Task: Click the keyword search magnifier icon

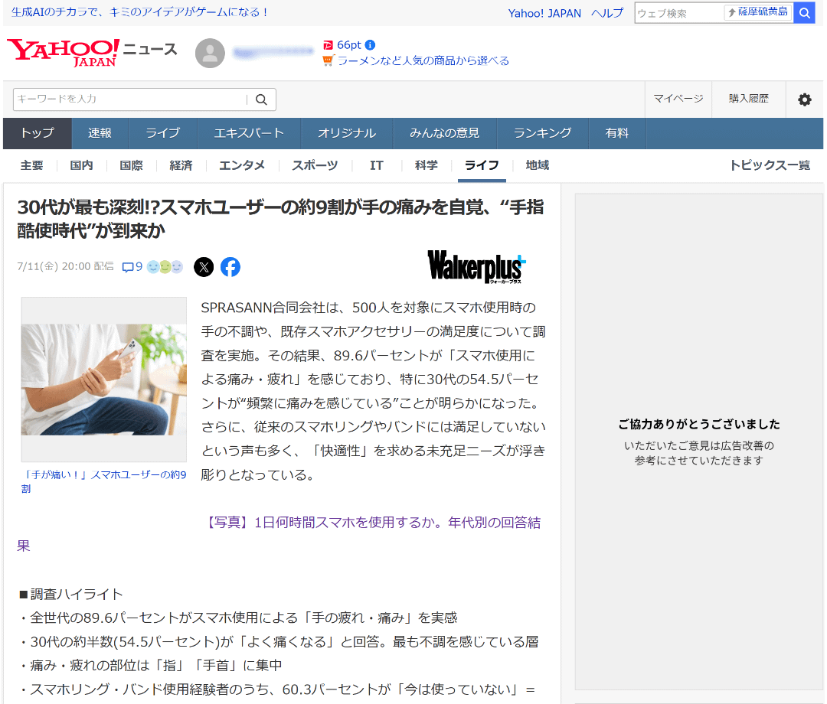Action: (x=261, y=99)
